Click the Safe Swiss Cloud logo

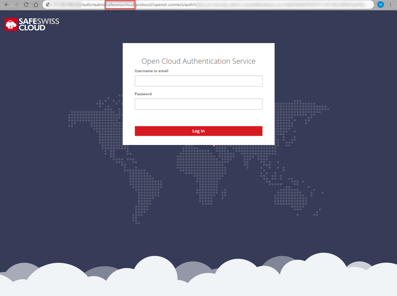click(32, 24)
